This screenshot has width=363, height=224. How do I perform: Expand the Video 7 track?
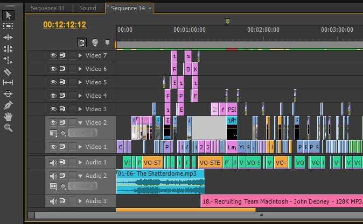click(80, 55)
